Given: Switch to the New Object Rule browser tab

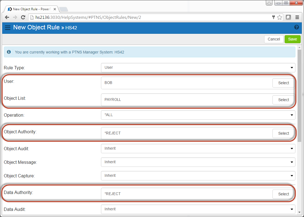Looking at the screenshot, I should [x=30, y=9].
